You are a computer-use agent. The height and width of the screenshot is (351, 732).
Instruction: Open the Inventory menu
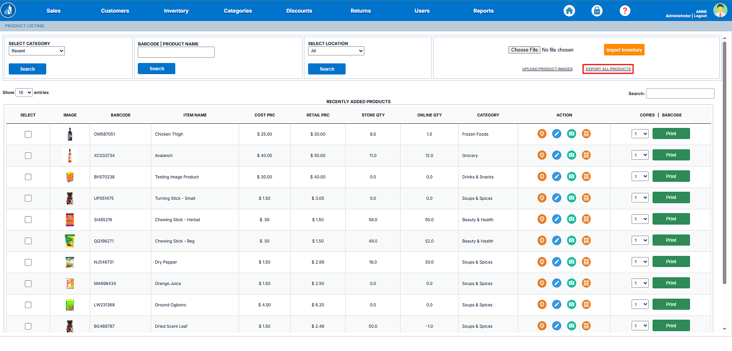(x=176, y=11)
